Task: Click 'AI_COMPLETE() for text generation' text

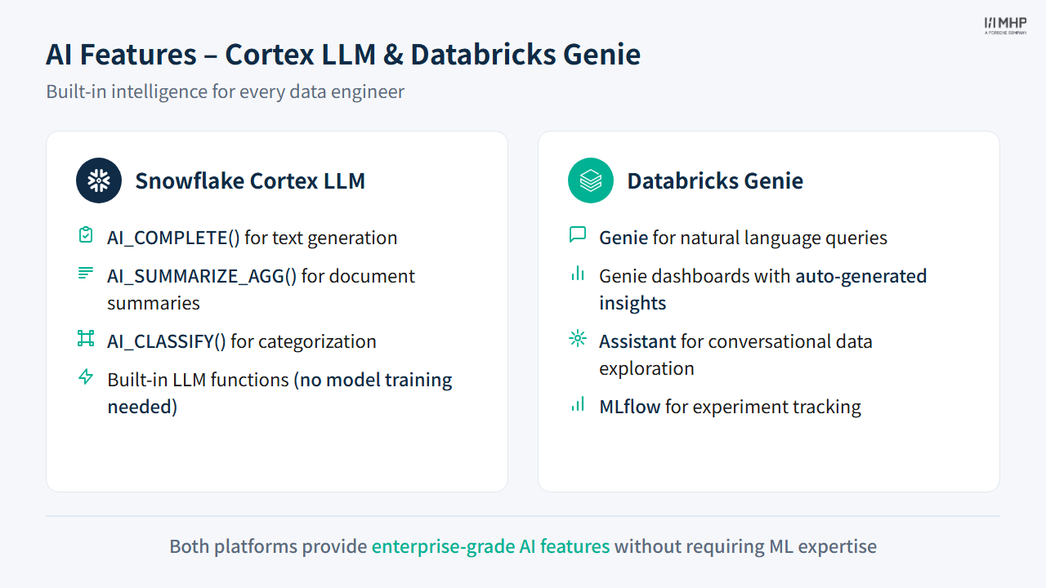Action: [x=253, y=238]
